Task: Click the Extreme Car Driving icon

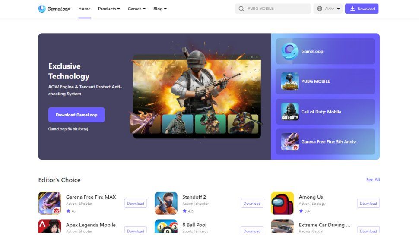Action: [283, 226]
